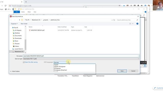Bookmark this page star icon
This screenshot has height=91, width=163.
click(x=119, y=6)
